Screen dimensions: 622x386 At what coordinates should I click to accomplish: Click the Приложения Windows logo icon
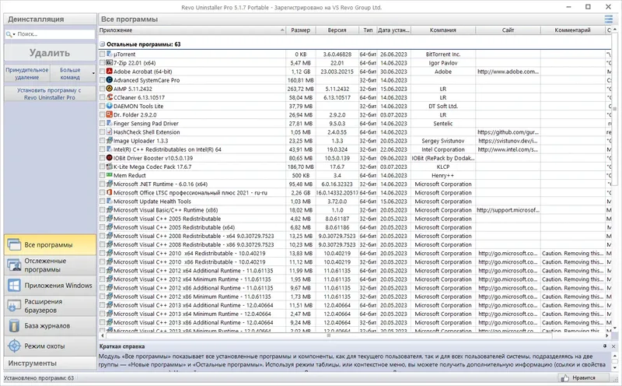(x=14, y=286)
